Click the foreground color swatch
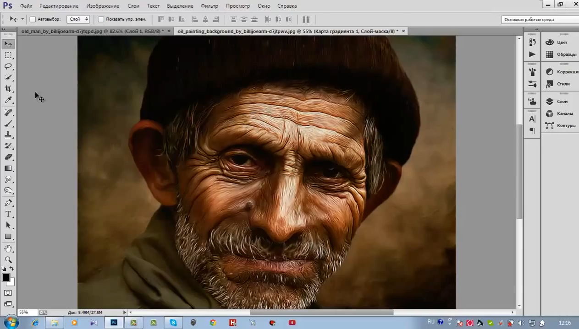 6,278
